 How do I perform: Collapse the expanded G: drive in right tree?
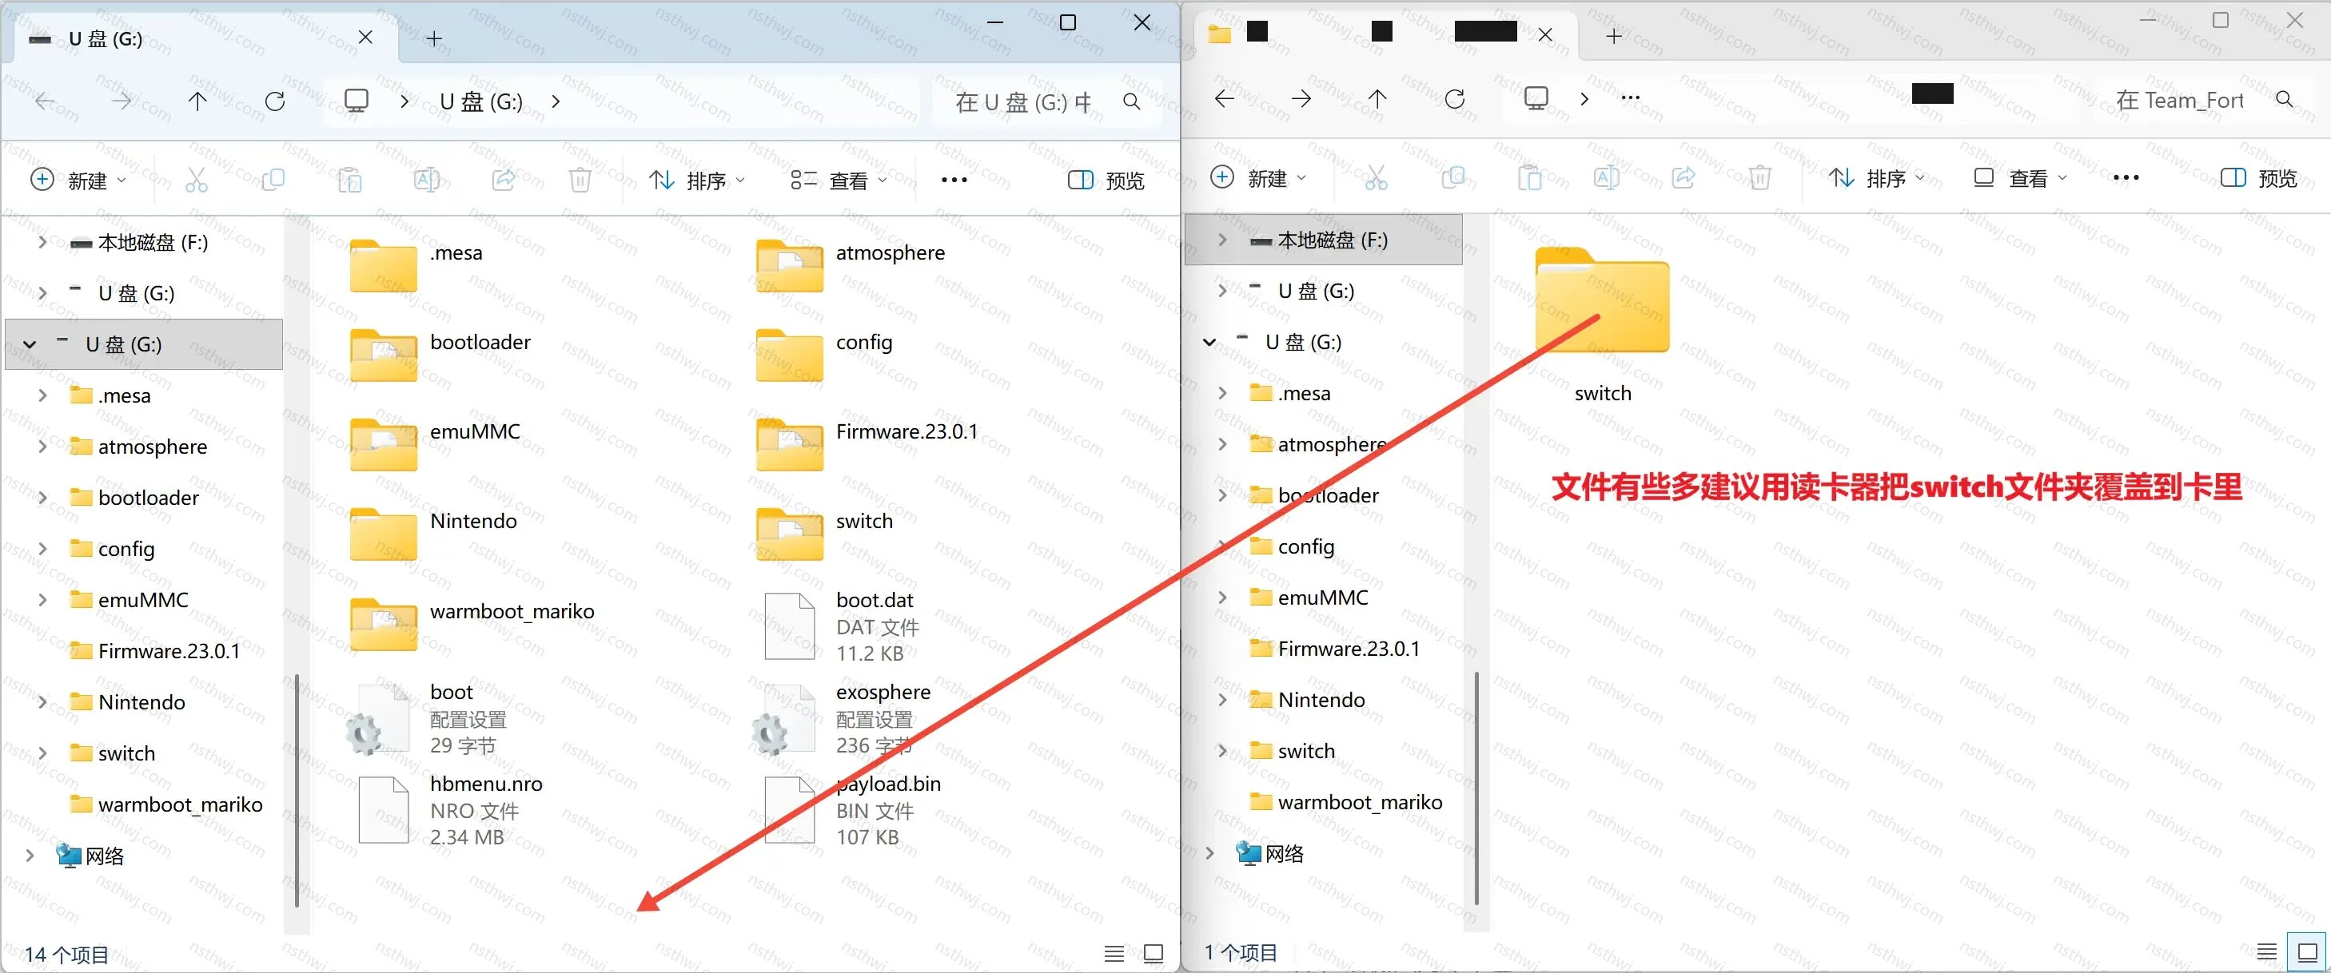1209,342
